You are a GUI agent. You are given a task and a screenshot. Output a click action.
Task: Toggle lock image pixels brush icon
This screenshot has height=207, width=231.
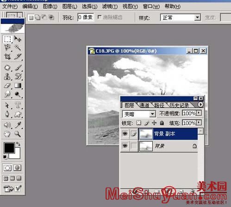(x=147, y=123)
